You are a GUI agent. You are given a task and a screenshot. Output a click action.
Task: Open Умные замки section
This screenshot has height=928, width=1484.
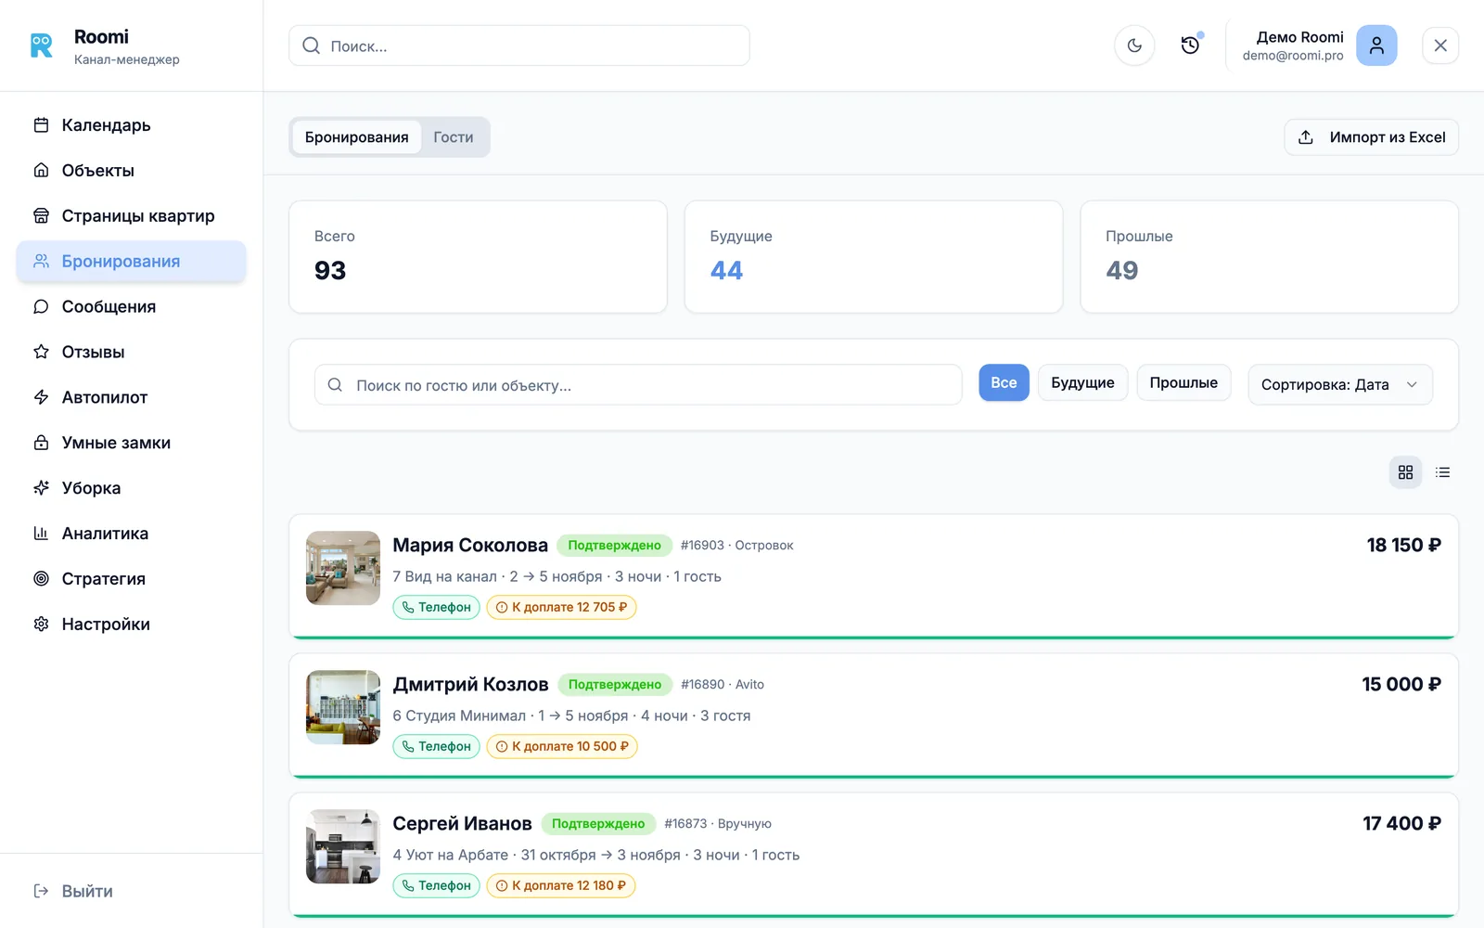click(x=131, y=443)
